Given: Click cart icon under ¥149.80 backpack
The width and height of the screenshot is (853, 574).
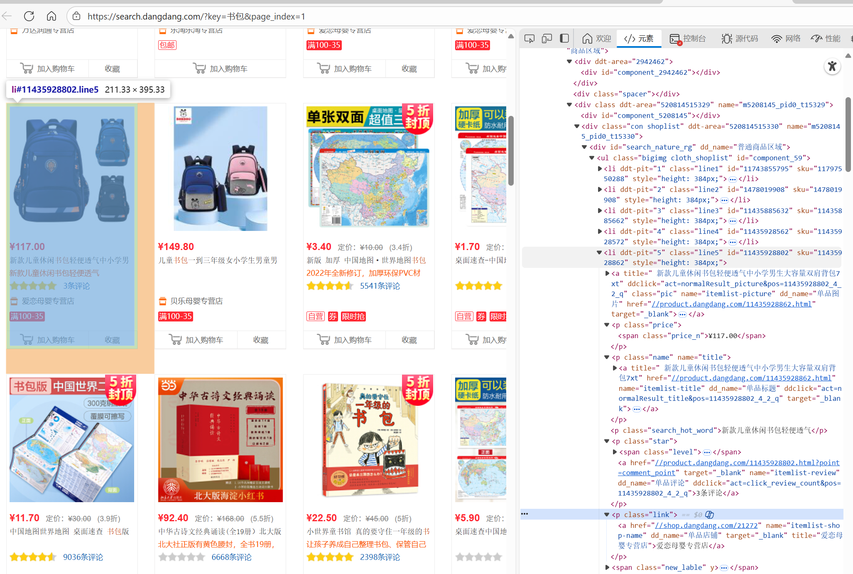Looking at the screenshot, I should (175, 340).
